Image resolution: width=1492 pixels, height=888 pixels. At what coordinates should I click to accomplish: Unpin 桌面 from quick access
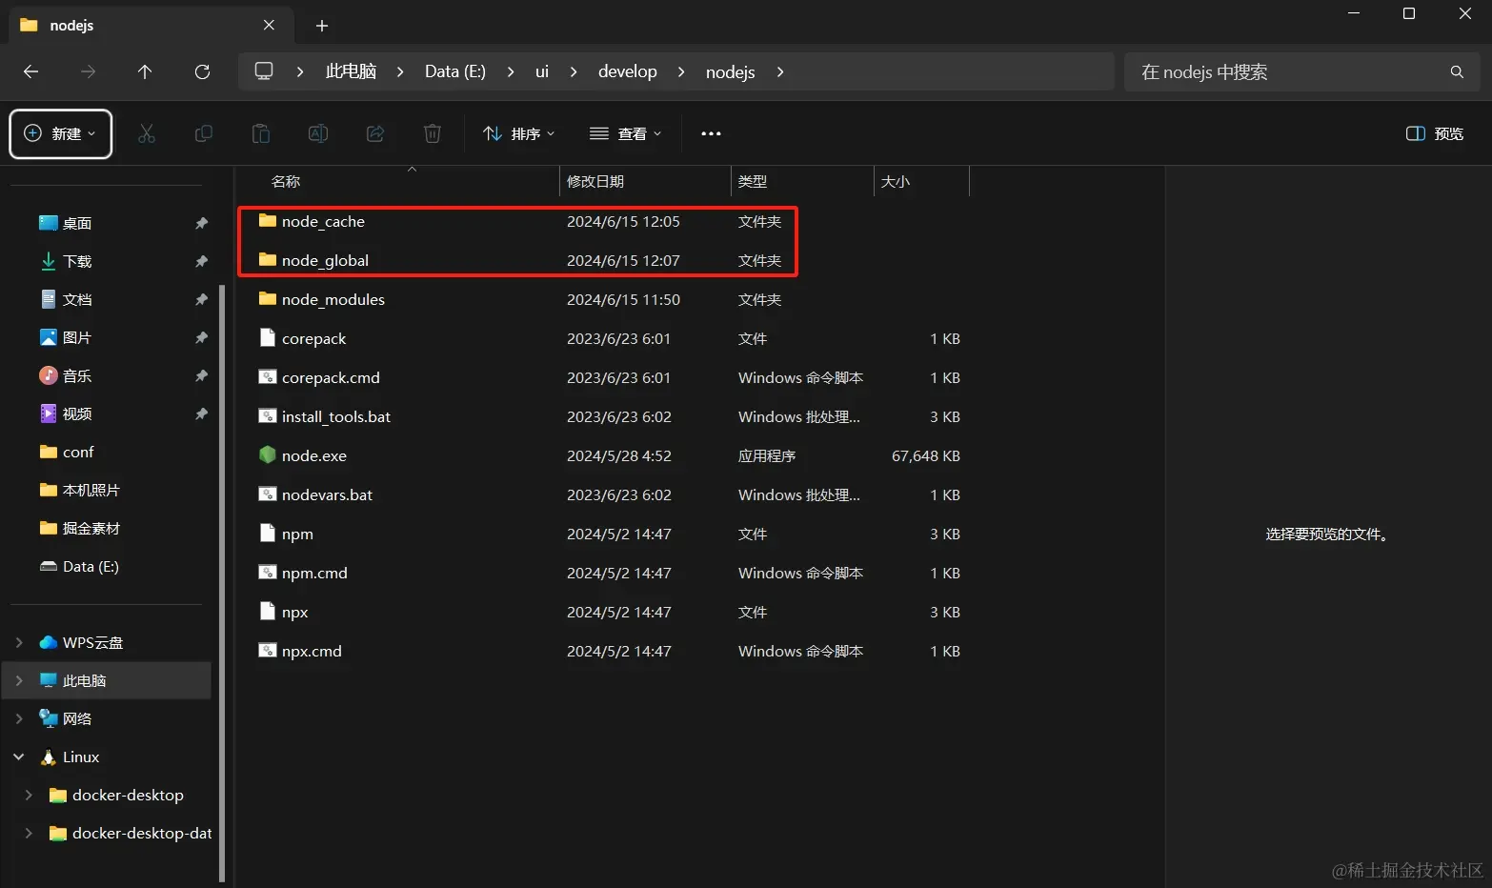pos(201,223)
